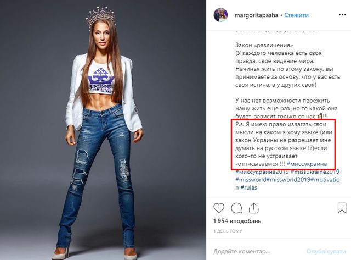Open comments via the speech bubble icon
The image size is (351, 260).
(236, 208)
